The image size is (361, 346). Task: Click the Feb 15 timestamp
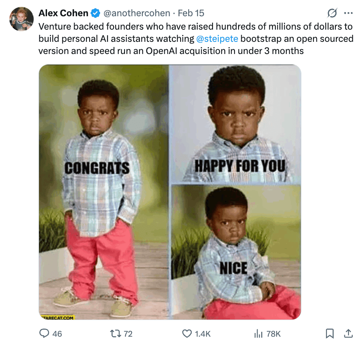coord(191,13)
